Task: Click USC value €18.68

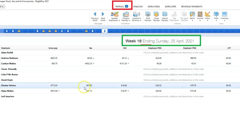Action: click(124, 86)
